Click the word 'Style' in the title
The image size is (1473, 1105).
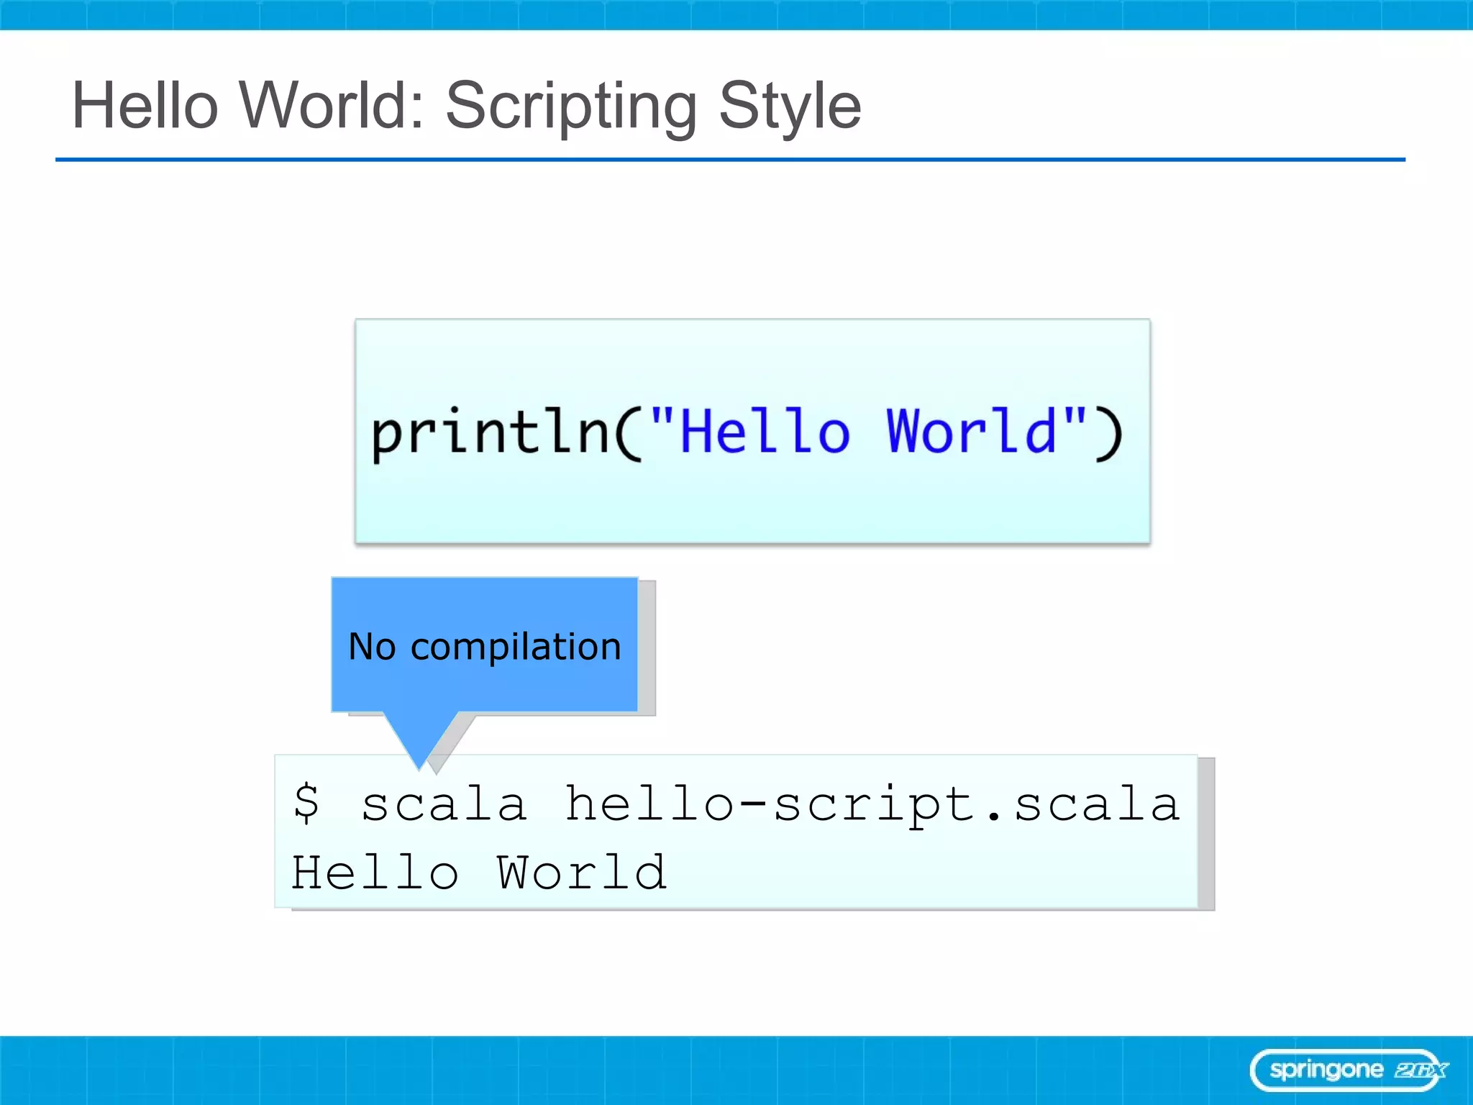click(789, 106)
